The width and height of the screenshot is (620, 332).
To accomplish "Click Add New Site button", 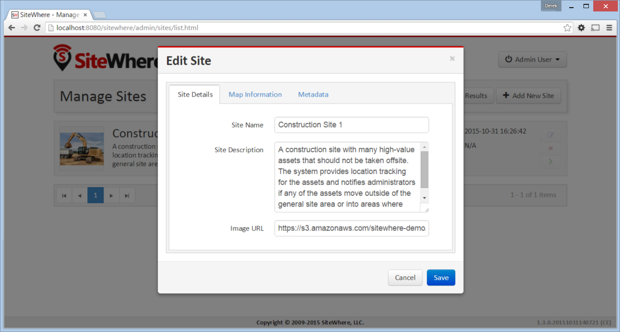I will tap(528, 95).
